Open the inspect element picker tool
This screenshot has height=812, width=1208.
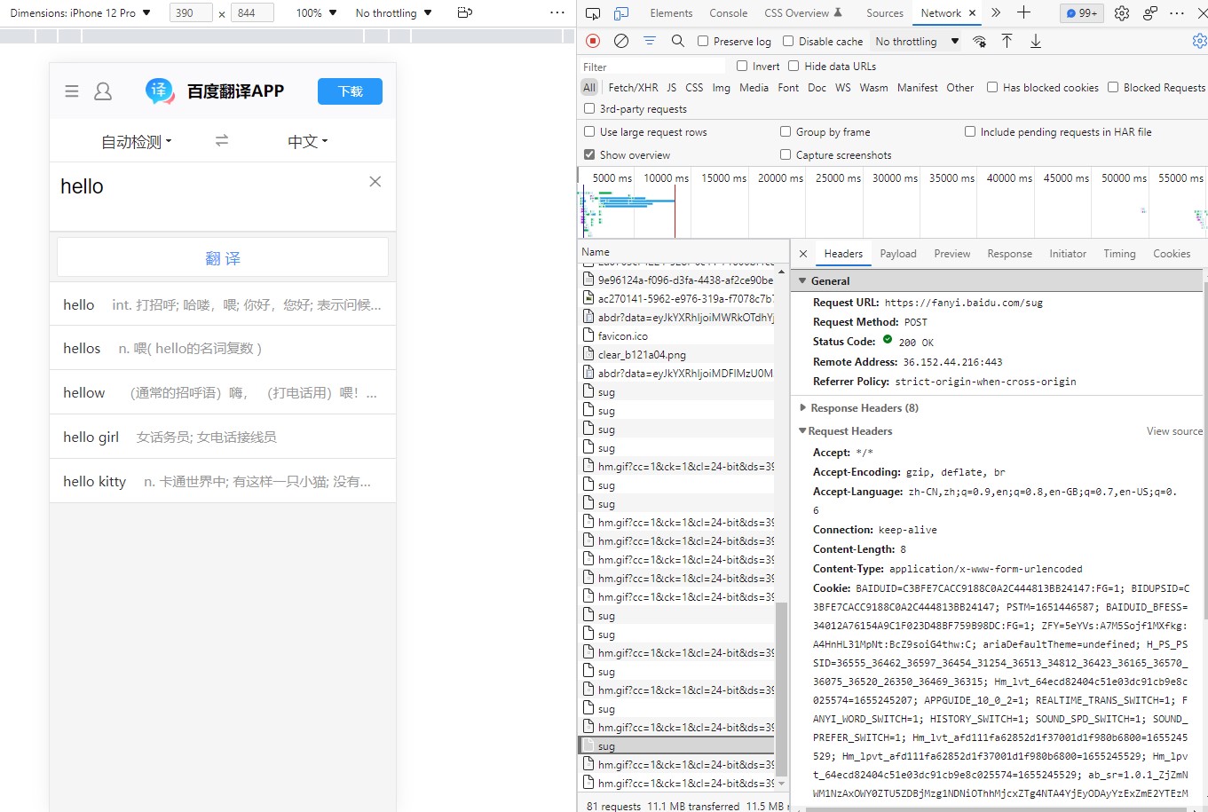(593, 13)
